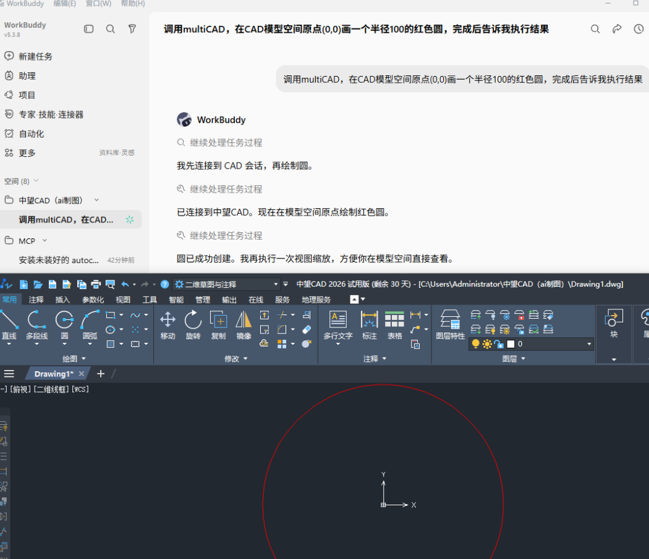
Task: Click the save icon in CAD quick toolbar
Action: [x=52, y=284]
